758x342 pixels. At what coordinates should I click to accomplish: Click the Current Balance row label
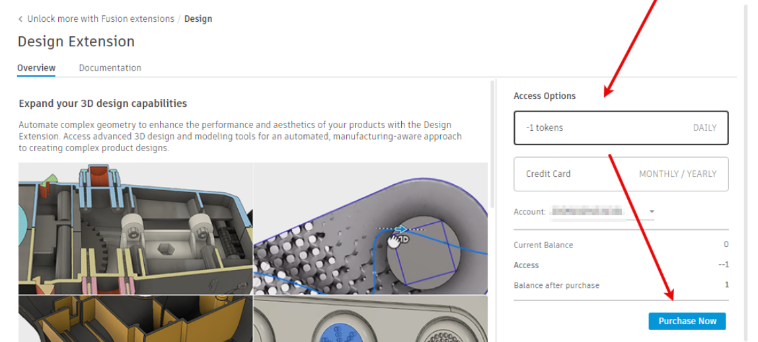pyautogui.click(x=543, y=245)
